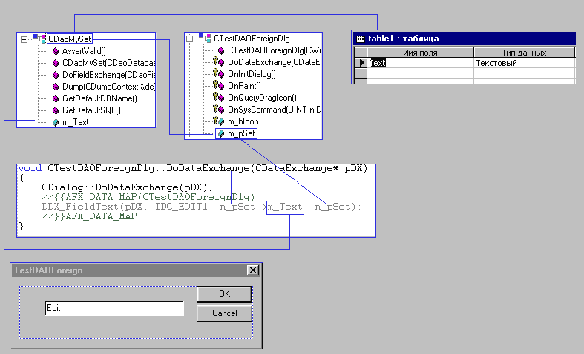
Task: Select CDaoMySet(CDaoDatabase constructor entry
Action: point(109,63)
